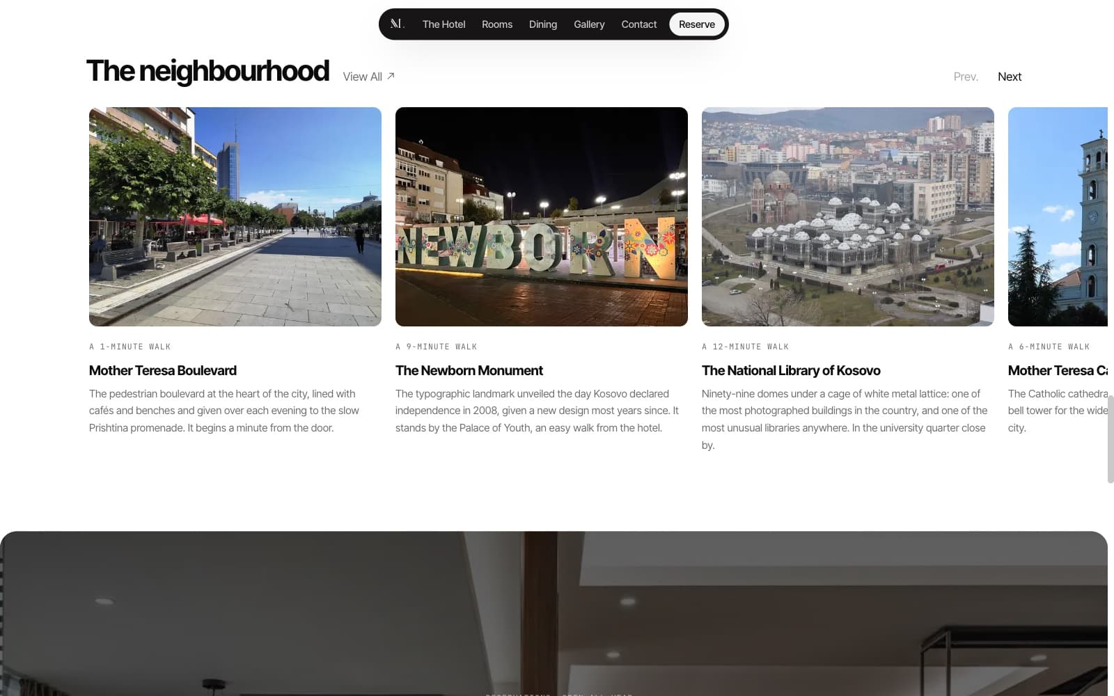Click the "A 6-MINUTE WALK" label
This screenshot has height=696, width=1114.
[1049, 347]
